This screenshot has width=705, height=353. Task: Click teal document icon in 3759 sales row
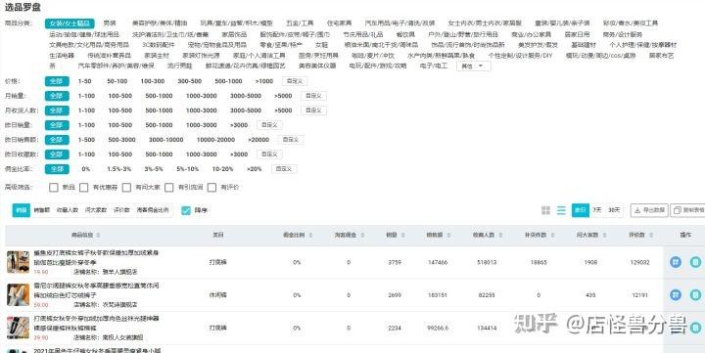point(695,262)
